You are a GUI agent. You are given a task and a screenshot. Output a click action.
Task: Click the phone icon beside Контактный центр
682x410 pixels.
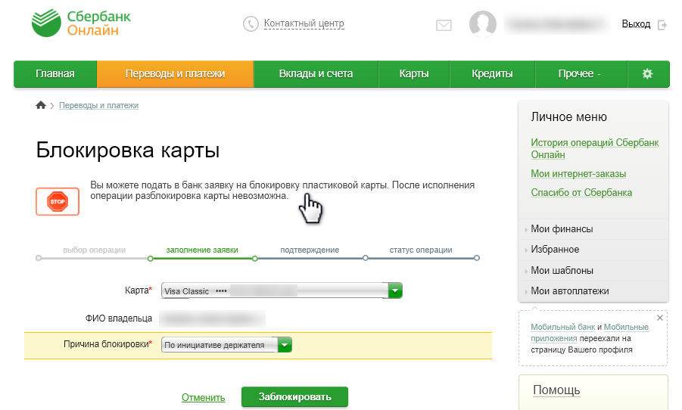click(x=251, y=23)
